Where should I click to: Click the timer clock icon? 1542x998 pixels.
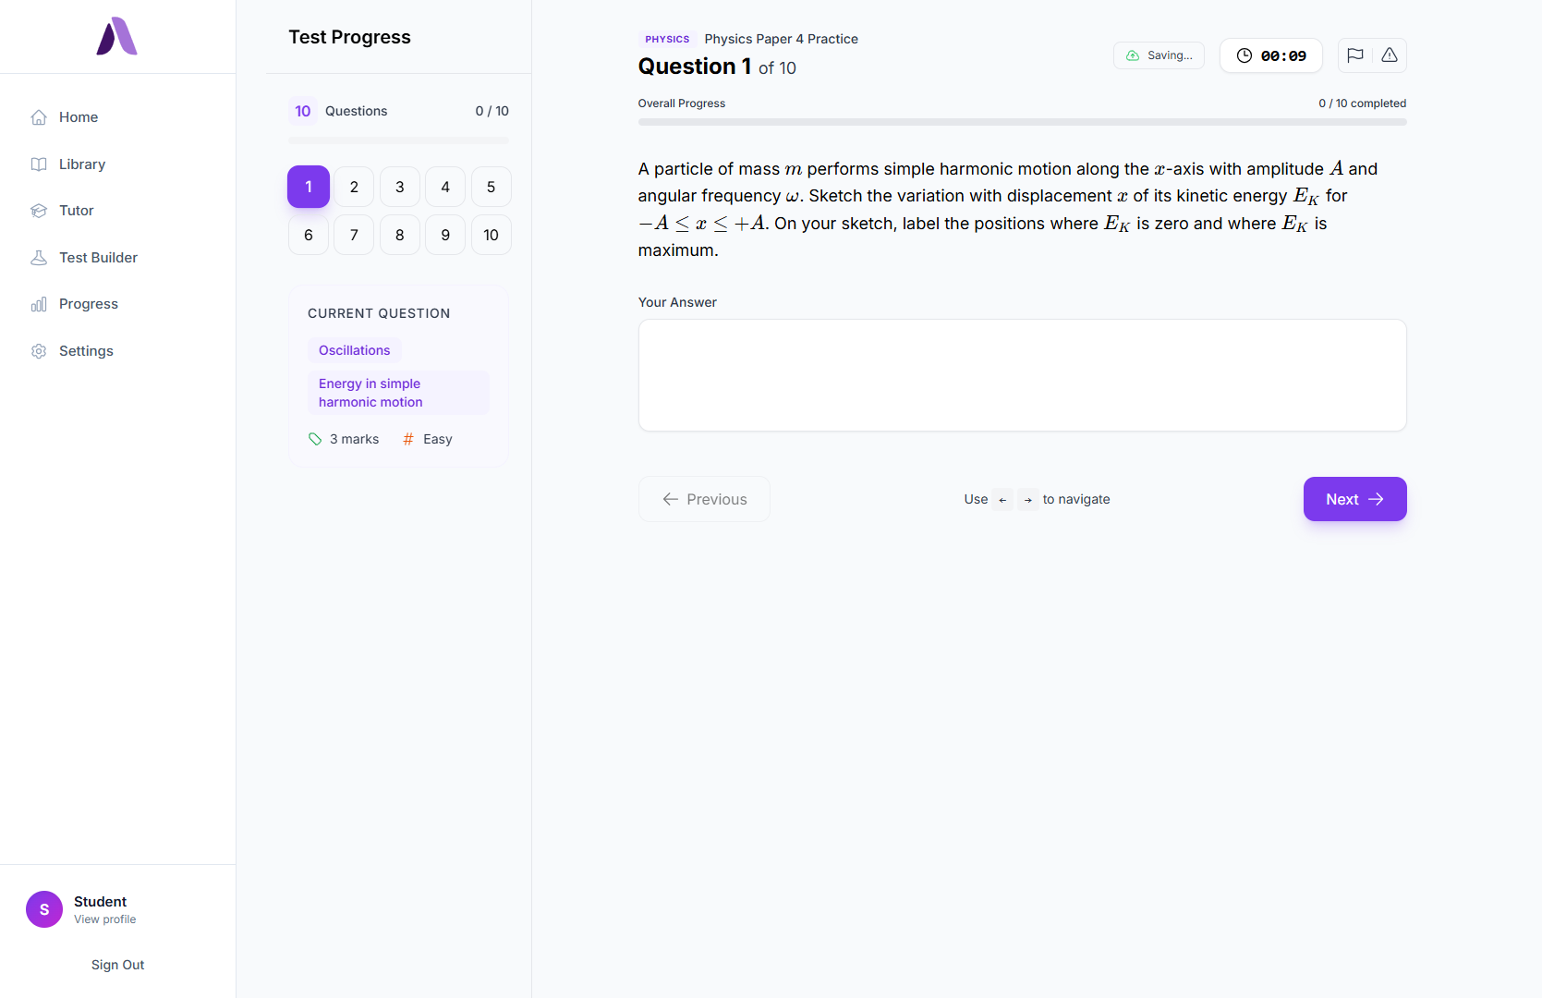(1245, 55)
